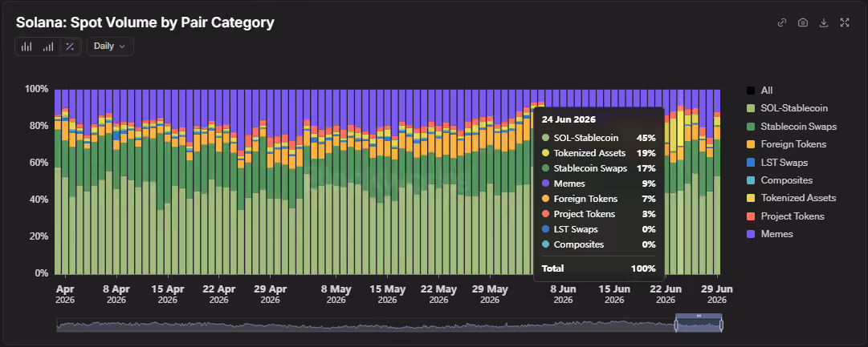Toggle the Stablecoin Swaps series in the legend

[x=791, y=127]
